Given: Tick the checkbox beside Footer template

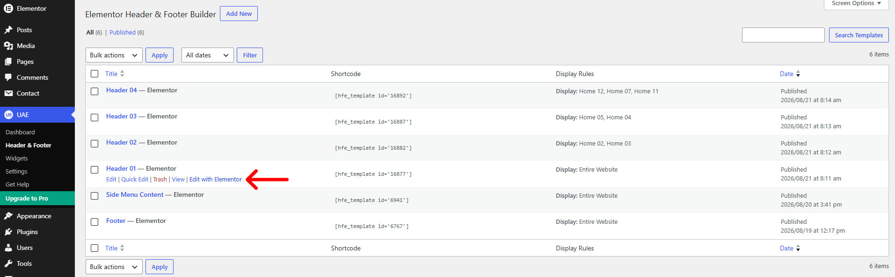Looking at the screenshot, I should pos(95,222).
